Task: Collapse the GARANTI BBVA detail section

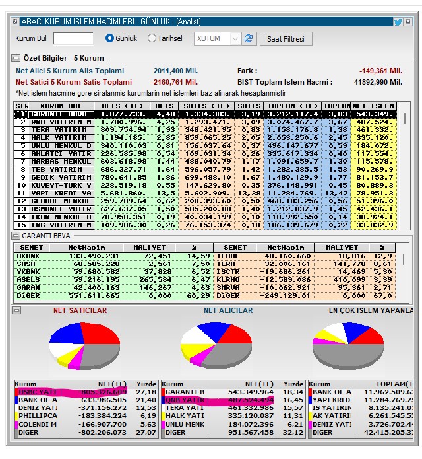Action: point(15,236)
